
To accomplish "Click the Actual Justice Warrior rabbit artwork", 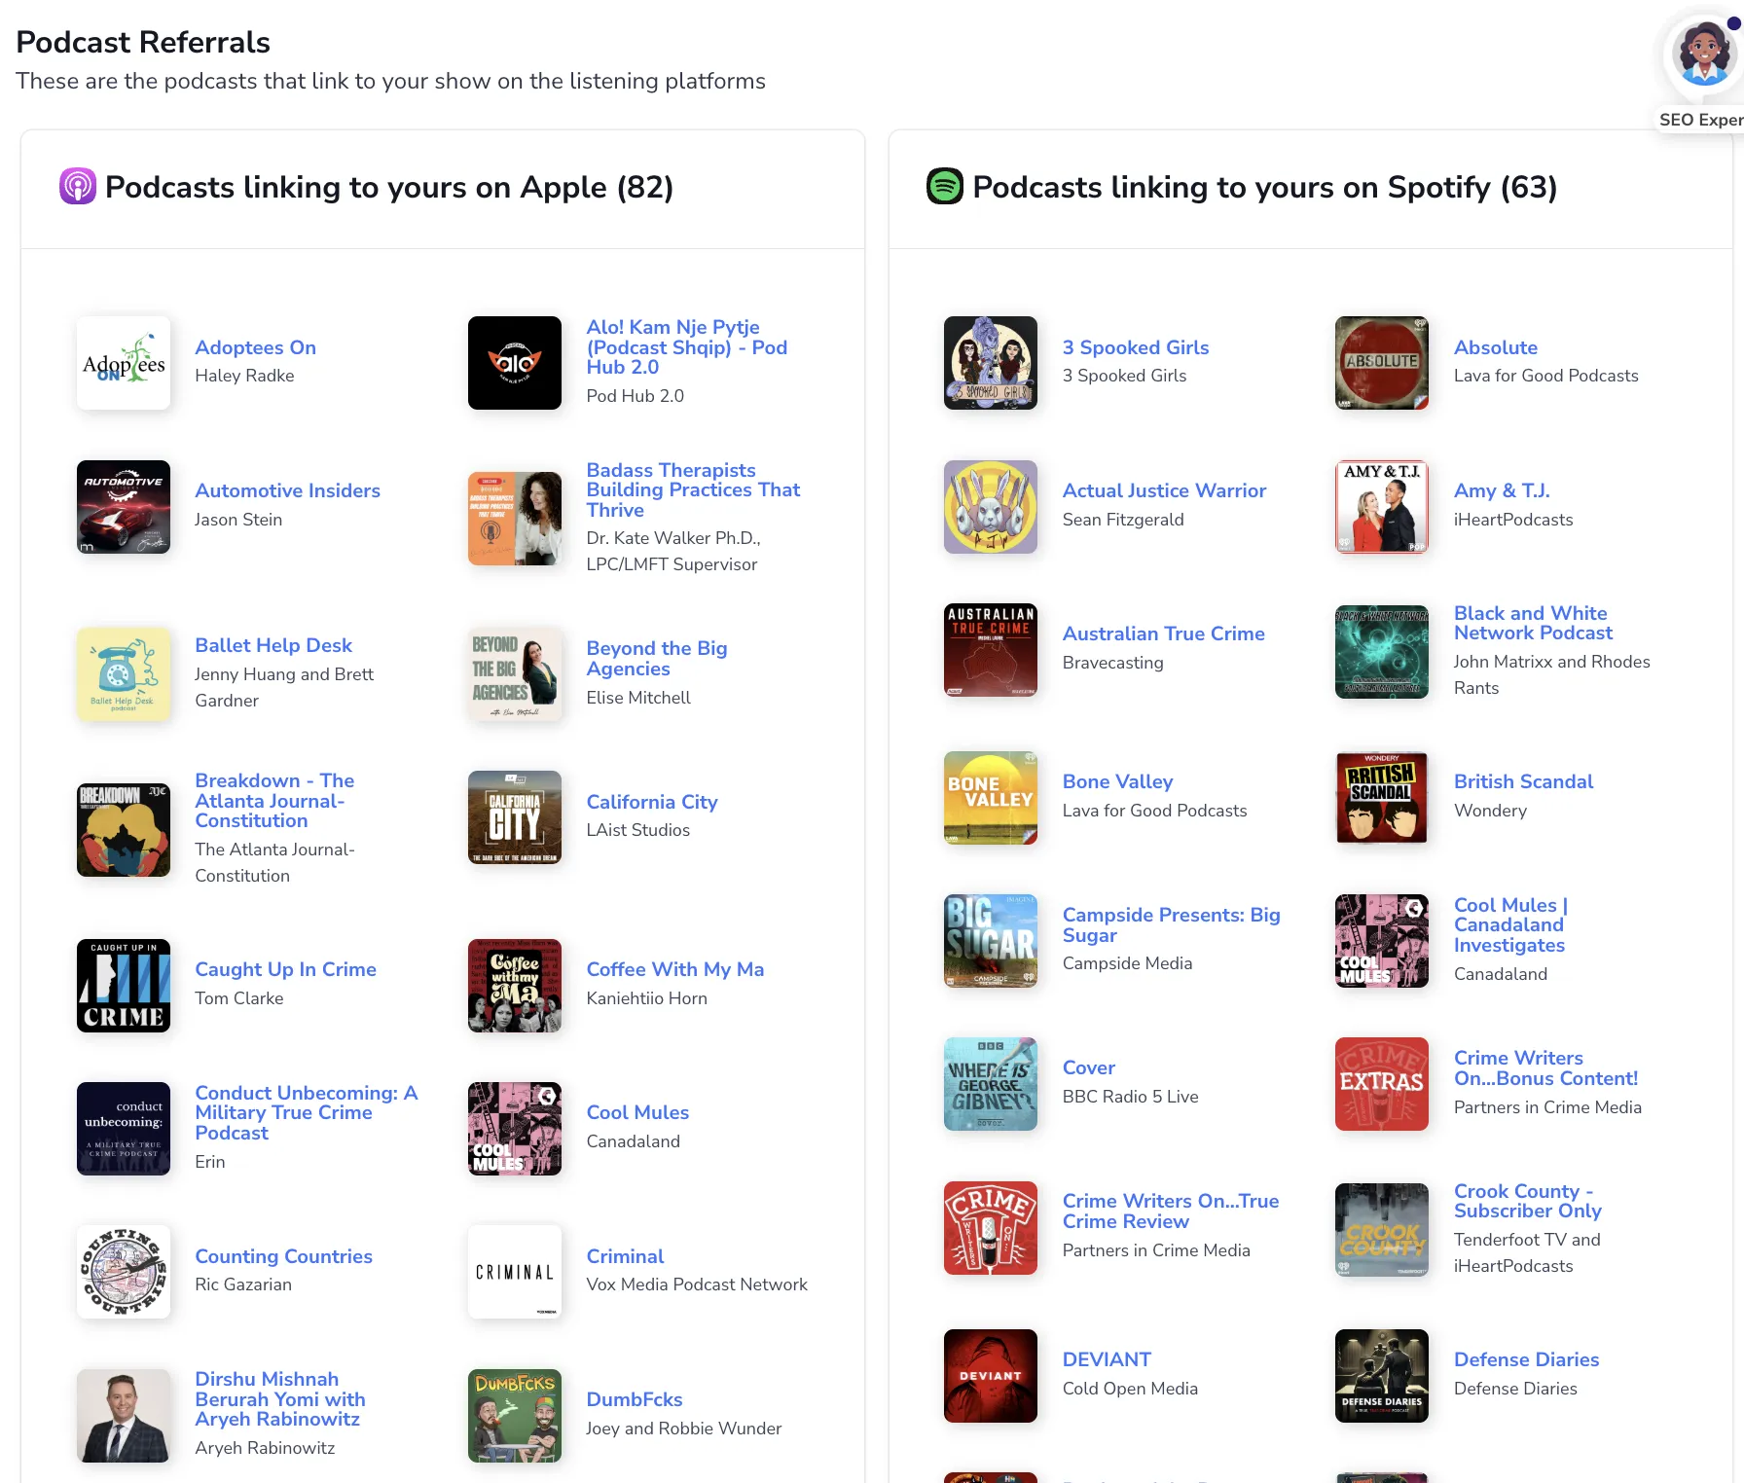I will click(991, 507).
